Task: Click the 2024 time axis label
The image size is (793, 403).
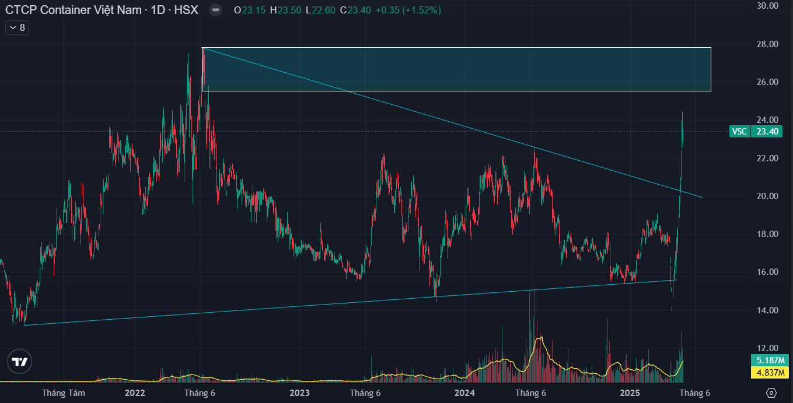Action: pyautogui.click(x=465, y=393)
